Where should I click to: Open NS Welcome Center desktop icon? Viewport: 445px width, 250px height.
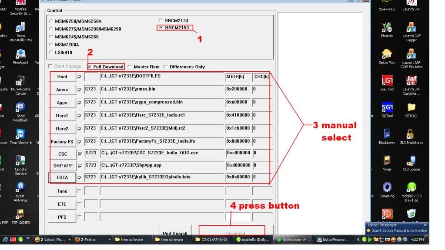click(x=20, y=85)
